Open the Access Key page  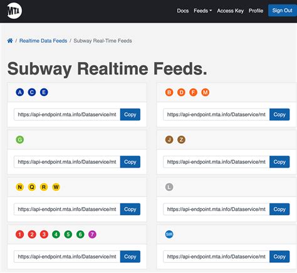point(230,11)
